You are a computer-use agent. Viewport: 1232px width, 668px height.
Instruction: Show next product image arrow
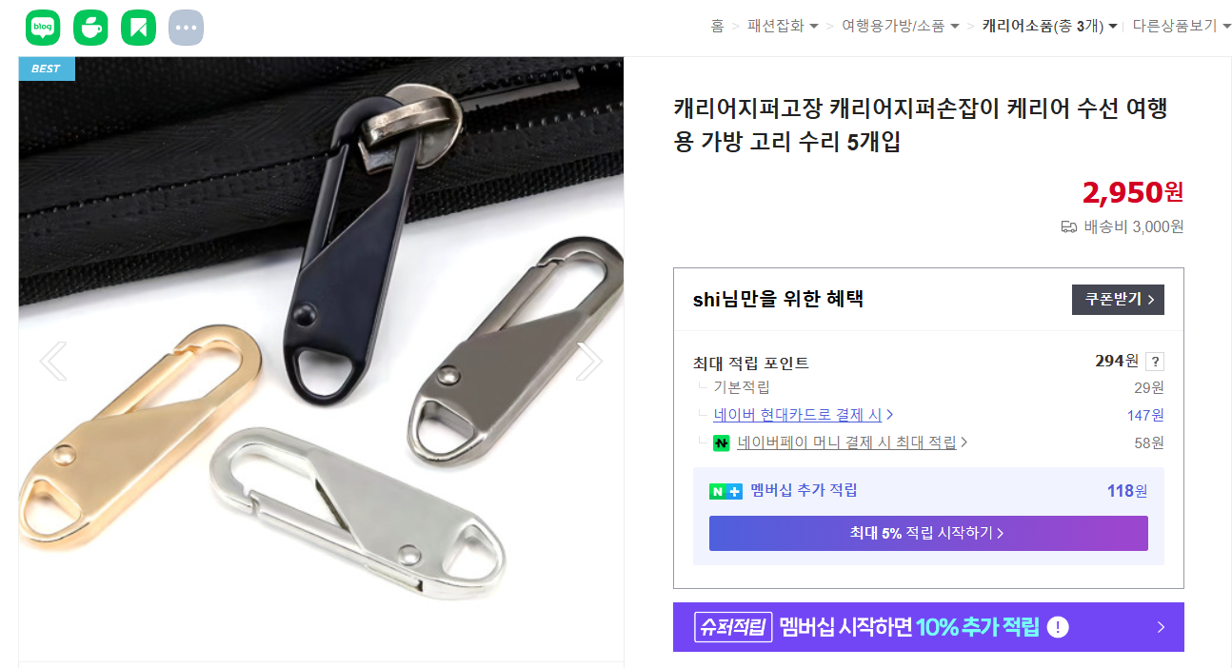(x=589, y=361)
